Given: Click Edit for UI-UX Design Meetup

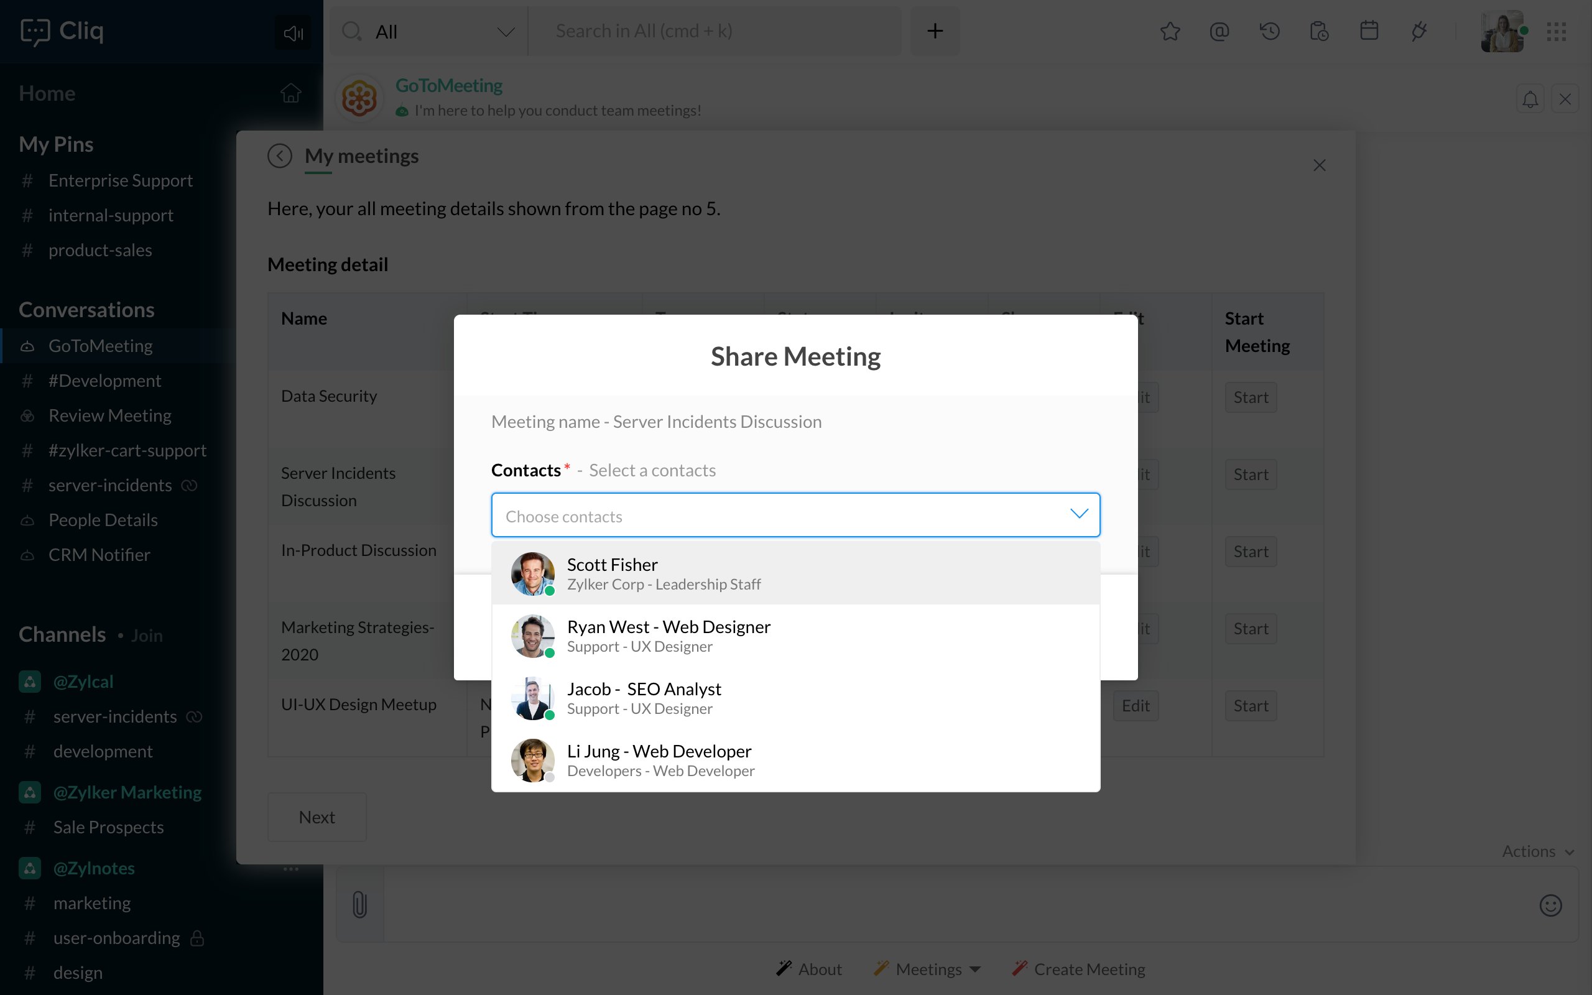Looking at the screenshot, I should (x=1136, y=705).
